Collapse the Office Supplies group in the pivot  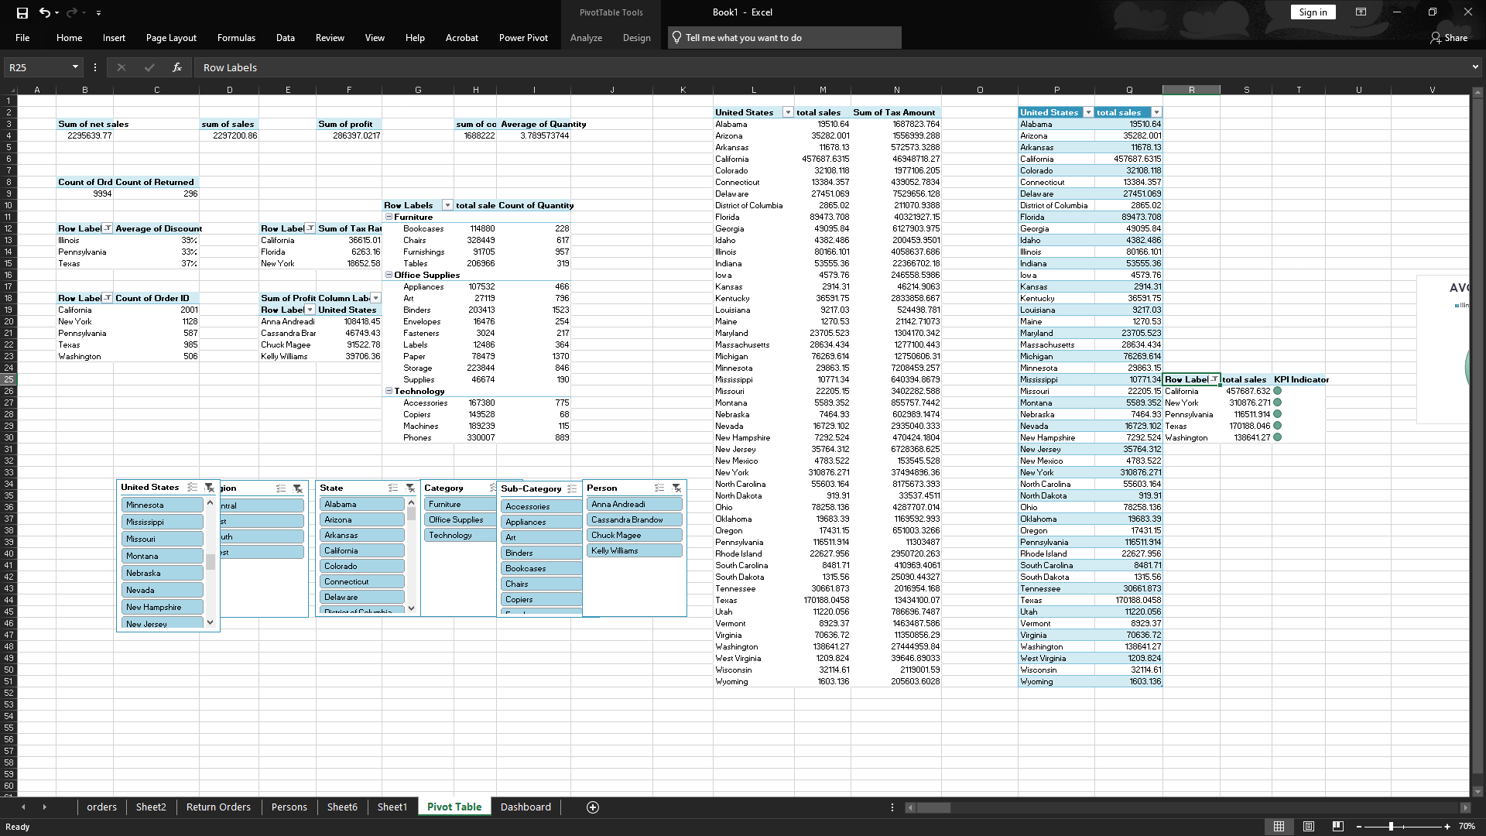click(387, 275)
